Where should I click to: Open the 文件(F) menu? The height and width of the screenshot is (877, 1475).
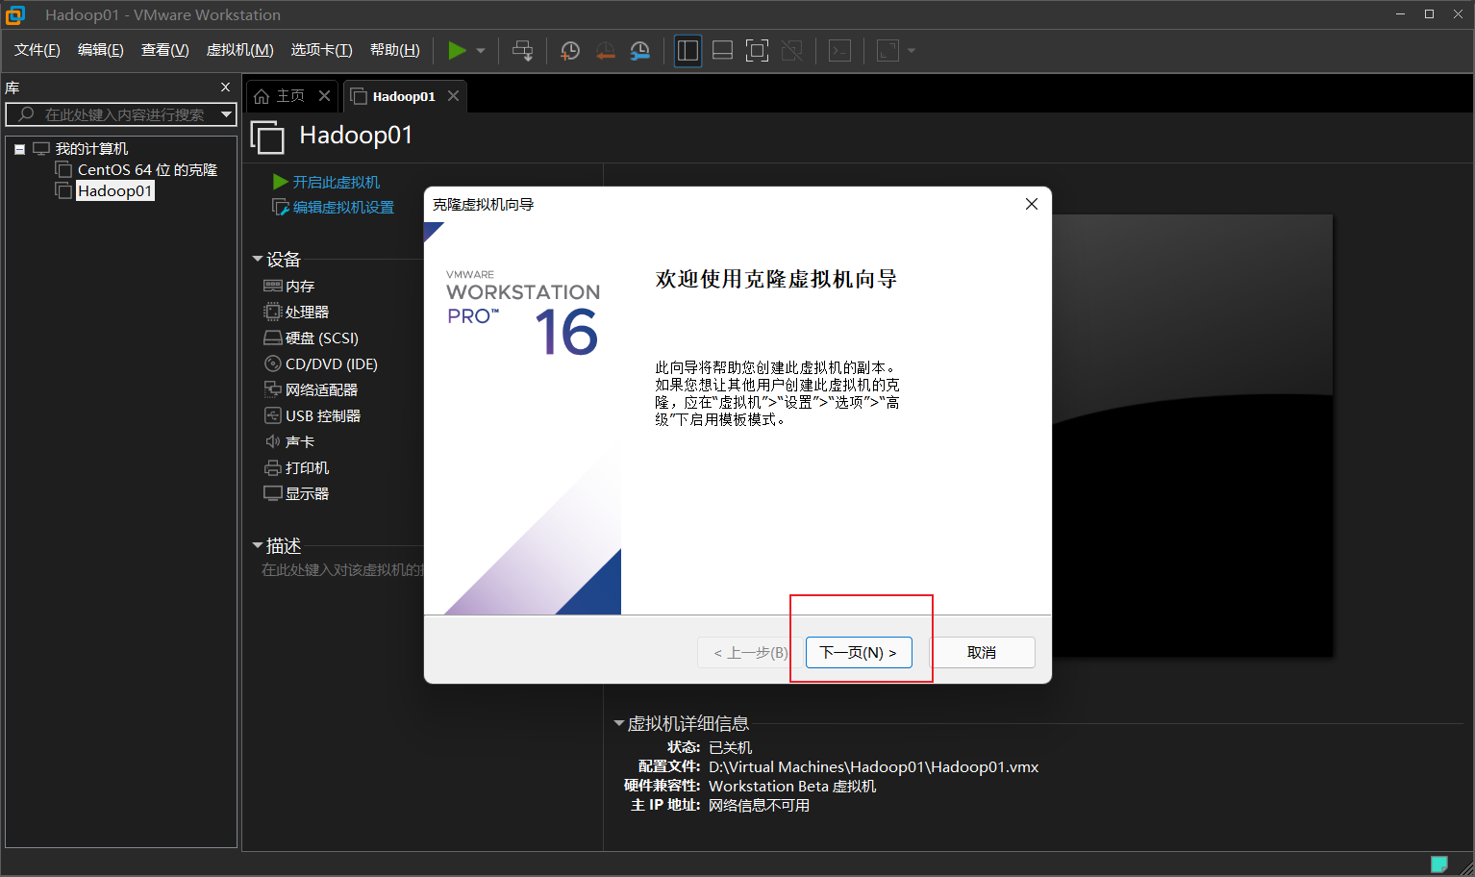[x=37, y=50]
